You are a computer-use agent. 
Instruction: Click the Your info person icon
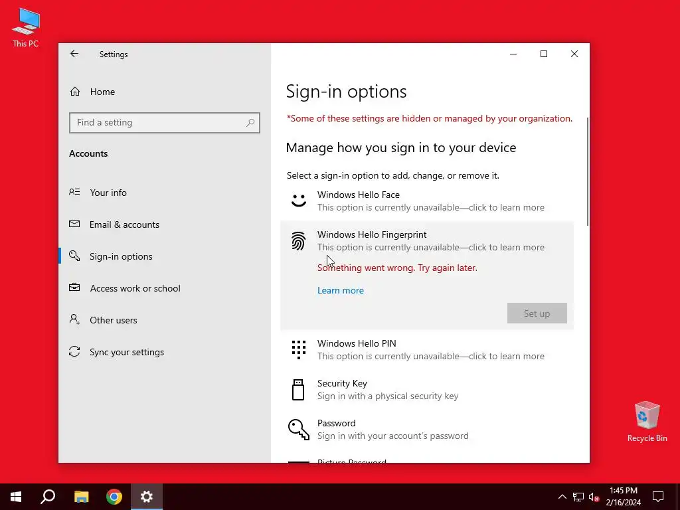(x=74, y=192)
